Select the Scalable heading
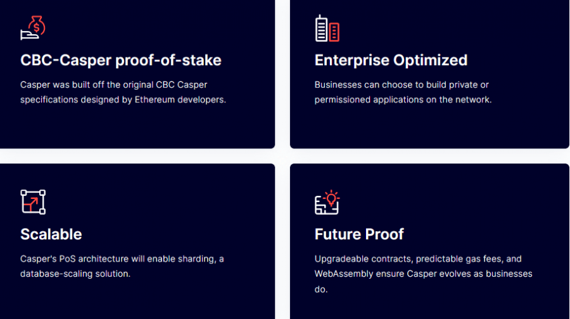570x319 pixels. point(51,234)
